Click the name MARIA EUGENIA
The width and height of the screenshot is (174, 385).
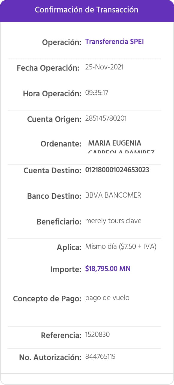(115, 143)
